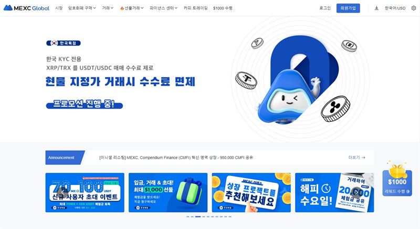Click the Korea flag exclusive badge
Screen dimensions: 420x229
coord(64,43)
